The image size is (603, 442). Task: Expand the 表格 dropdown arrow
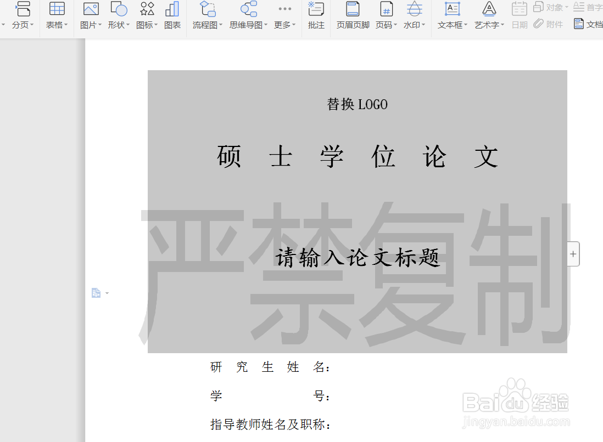(66, 25)
